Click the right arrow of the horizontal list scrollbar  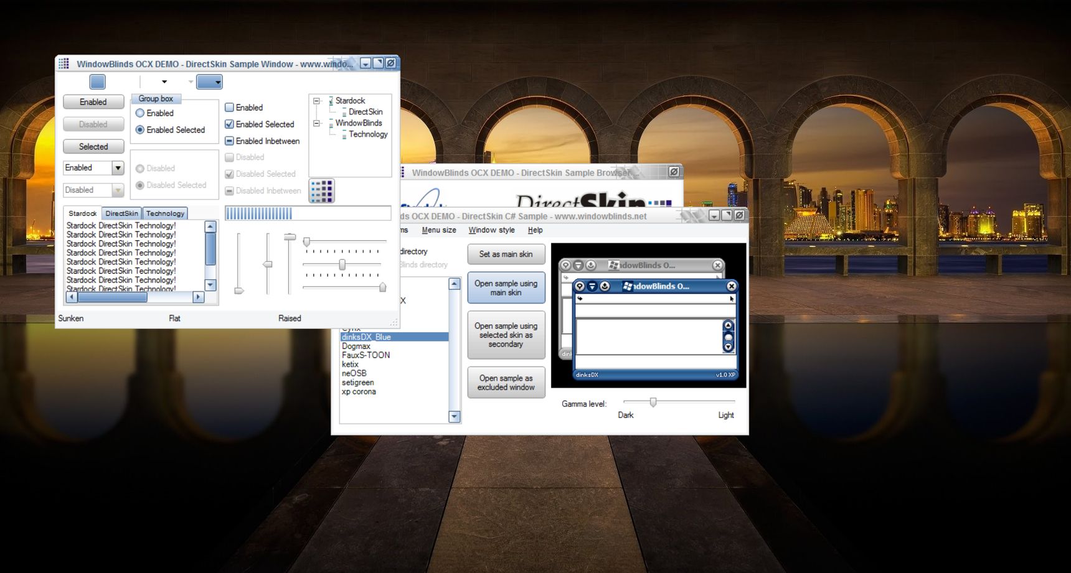coord(199,297)
